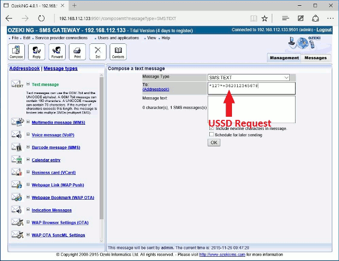Click the Compose toolbar icon
This screenshot has width=339, height=261.
[x=16, y=52]
